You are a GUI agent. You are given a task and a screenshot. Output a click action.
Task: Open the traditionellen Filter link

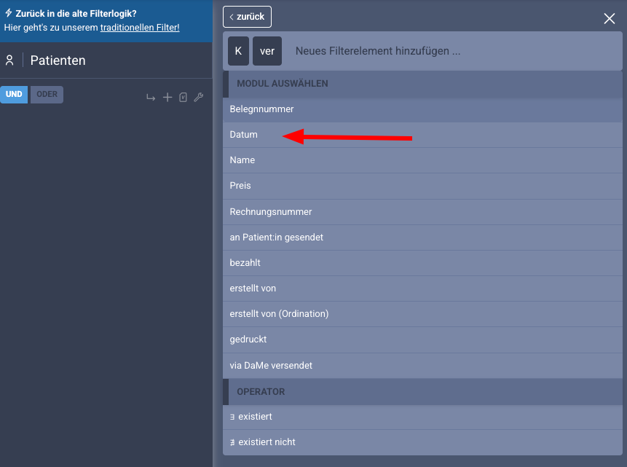click(139, 28)
